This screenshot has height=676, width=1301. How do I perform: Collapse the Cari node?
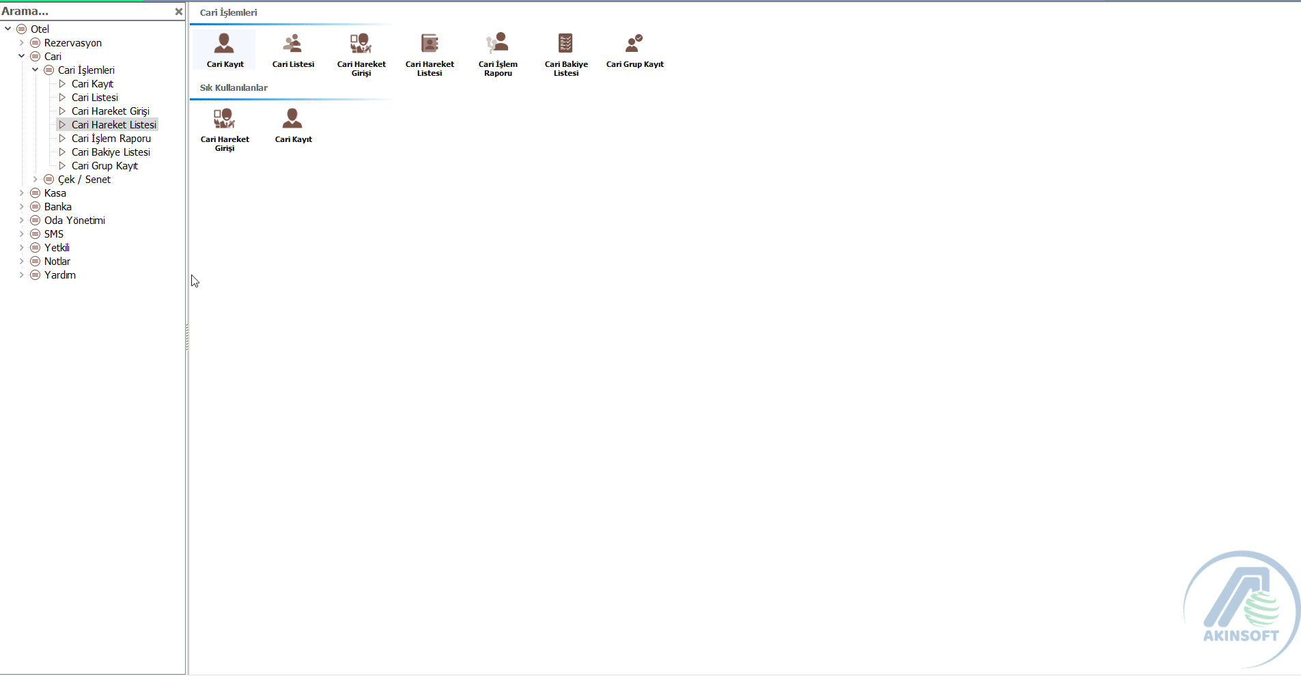(22, 56)
